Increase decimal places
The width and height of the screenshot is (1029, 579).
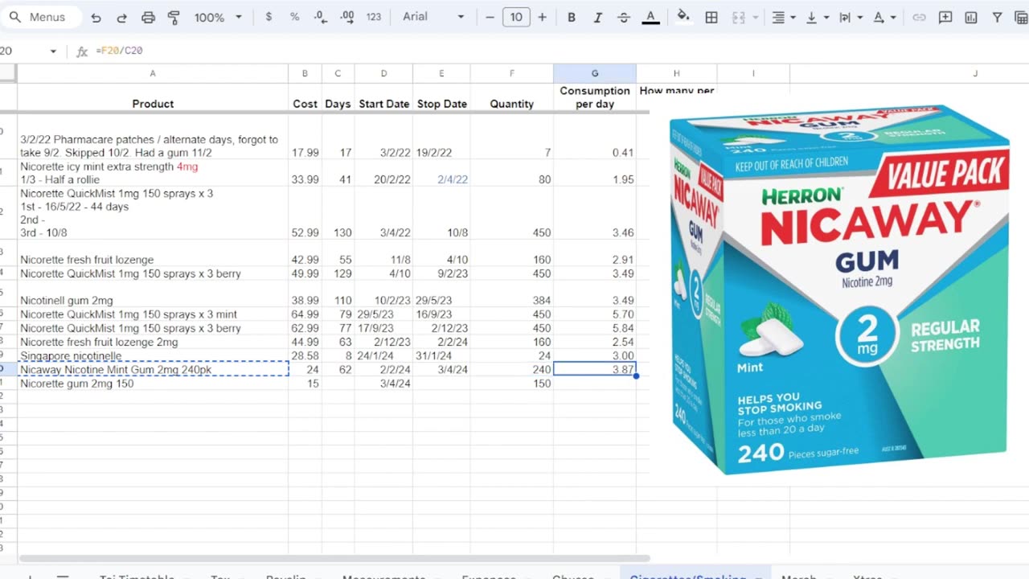pos(347,17)
